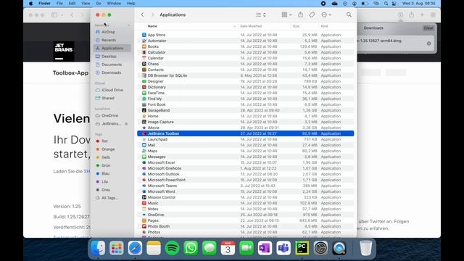Open Control Center in menu bar
Viewport: 464px width, 261px height.
point(394,3)
